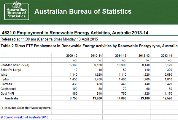Click the release date line, 13 April 2015

(49, 39)
